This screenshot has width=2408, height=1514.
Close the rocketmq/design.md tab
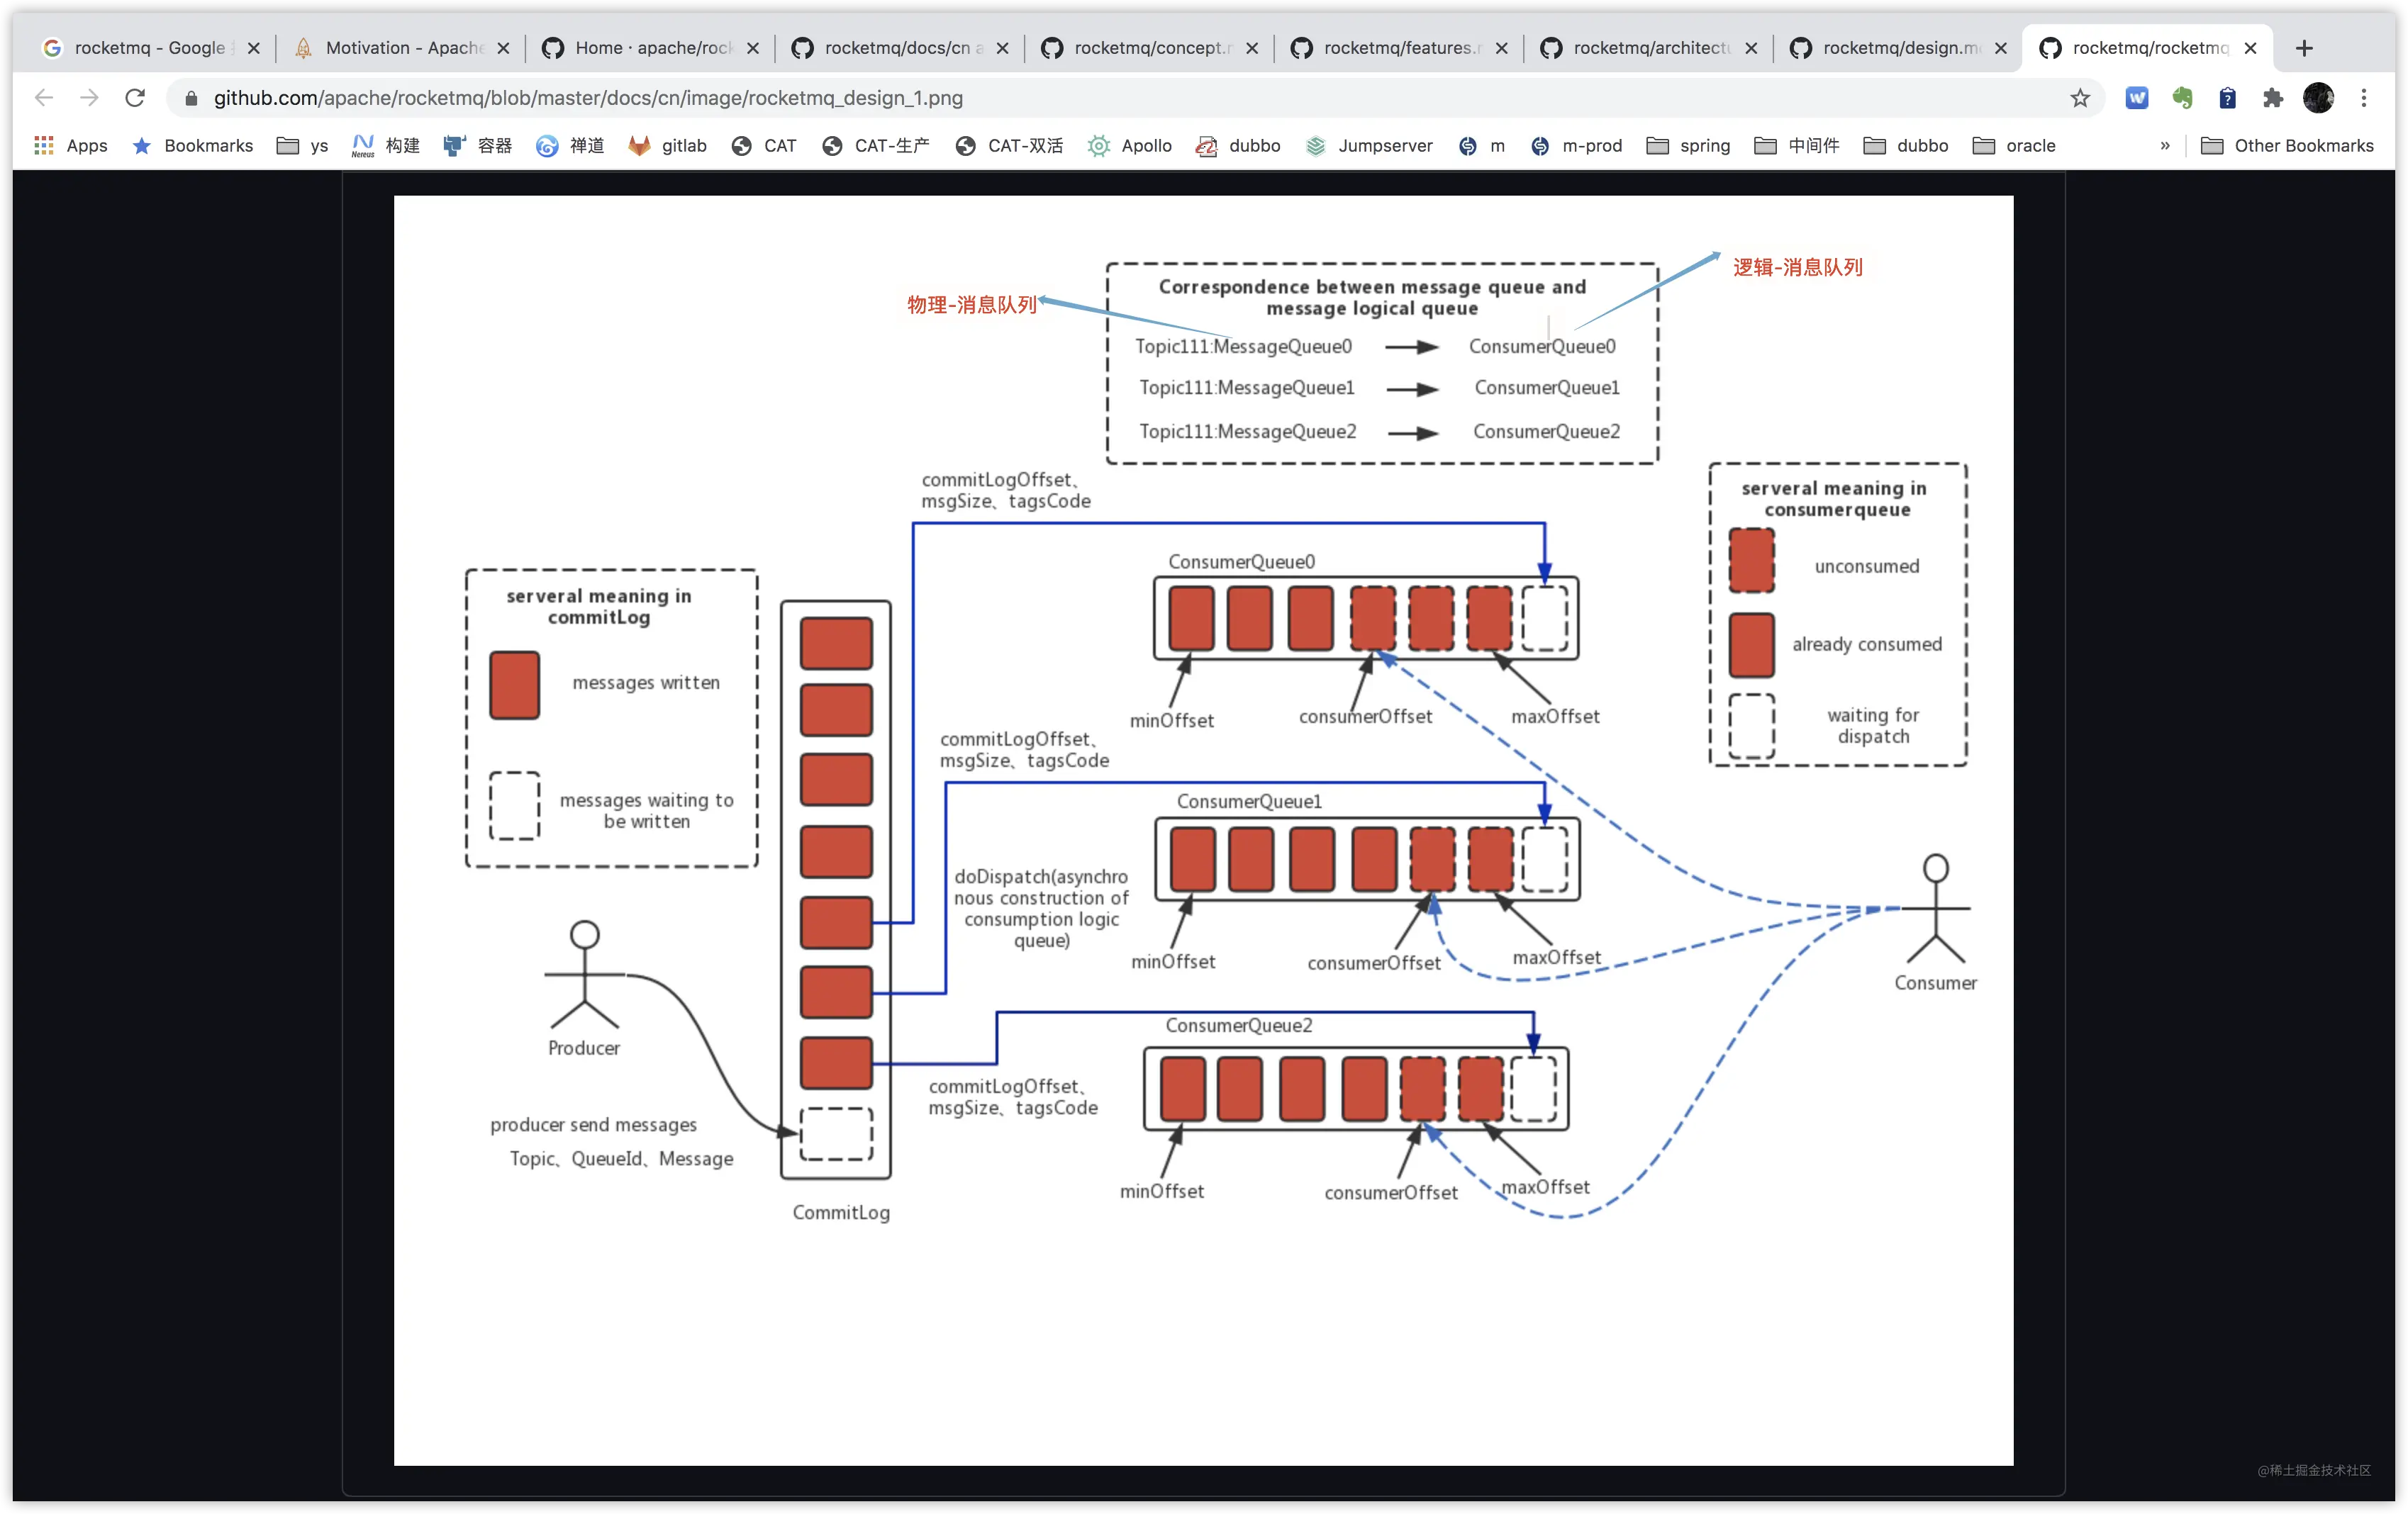pyautogui.click(x=2001, y=48)
